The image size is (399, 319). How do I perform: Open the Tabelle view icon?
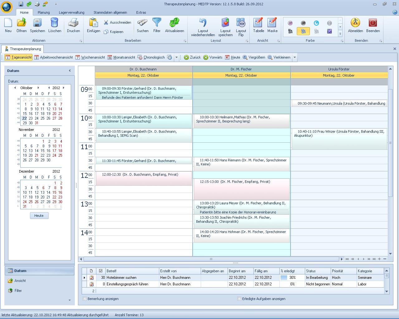pyautogui.click(x=258, y=23)
